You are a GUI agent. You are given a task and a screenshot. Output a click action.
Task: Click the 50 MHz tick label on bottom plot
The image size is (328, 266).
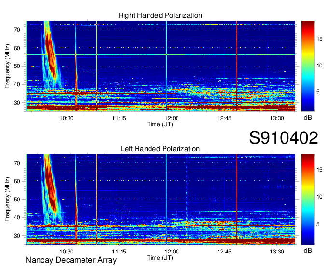tap(17, 199)
